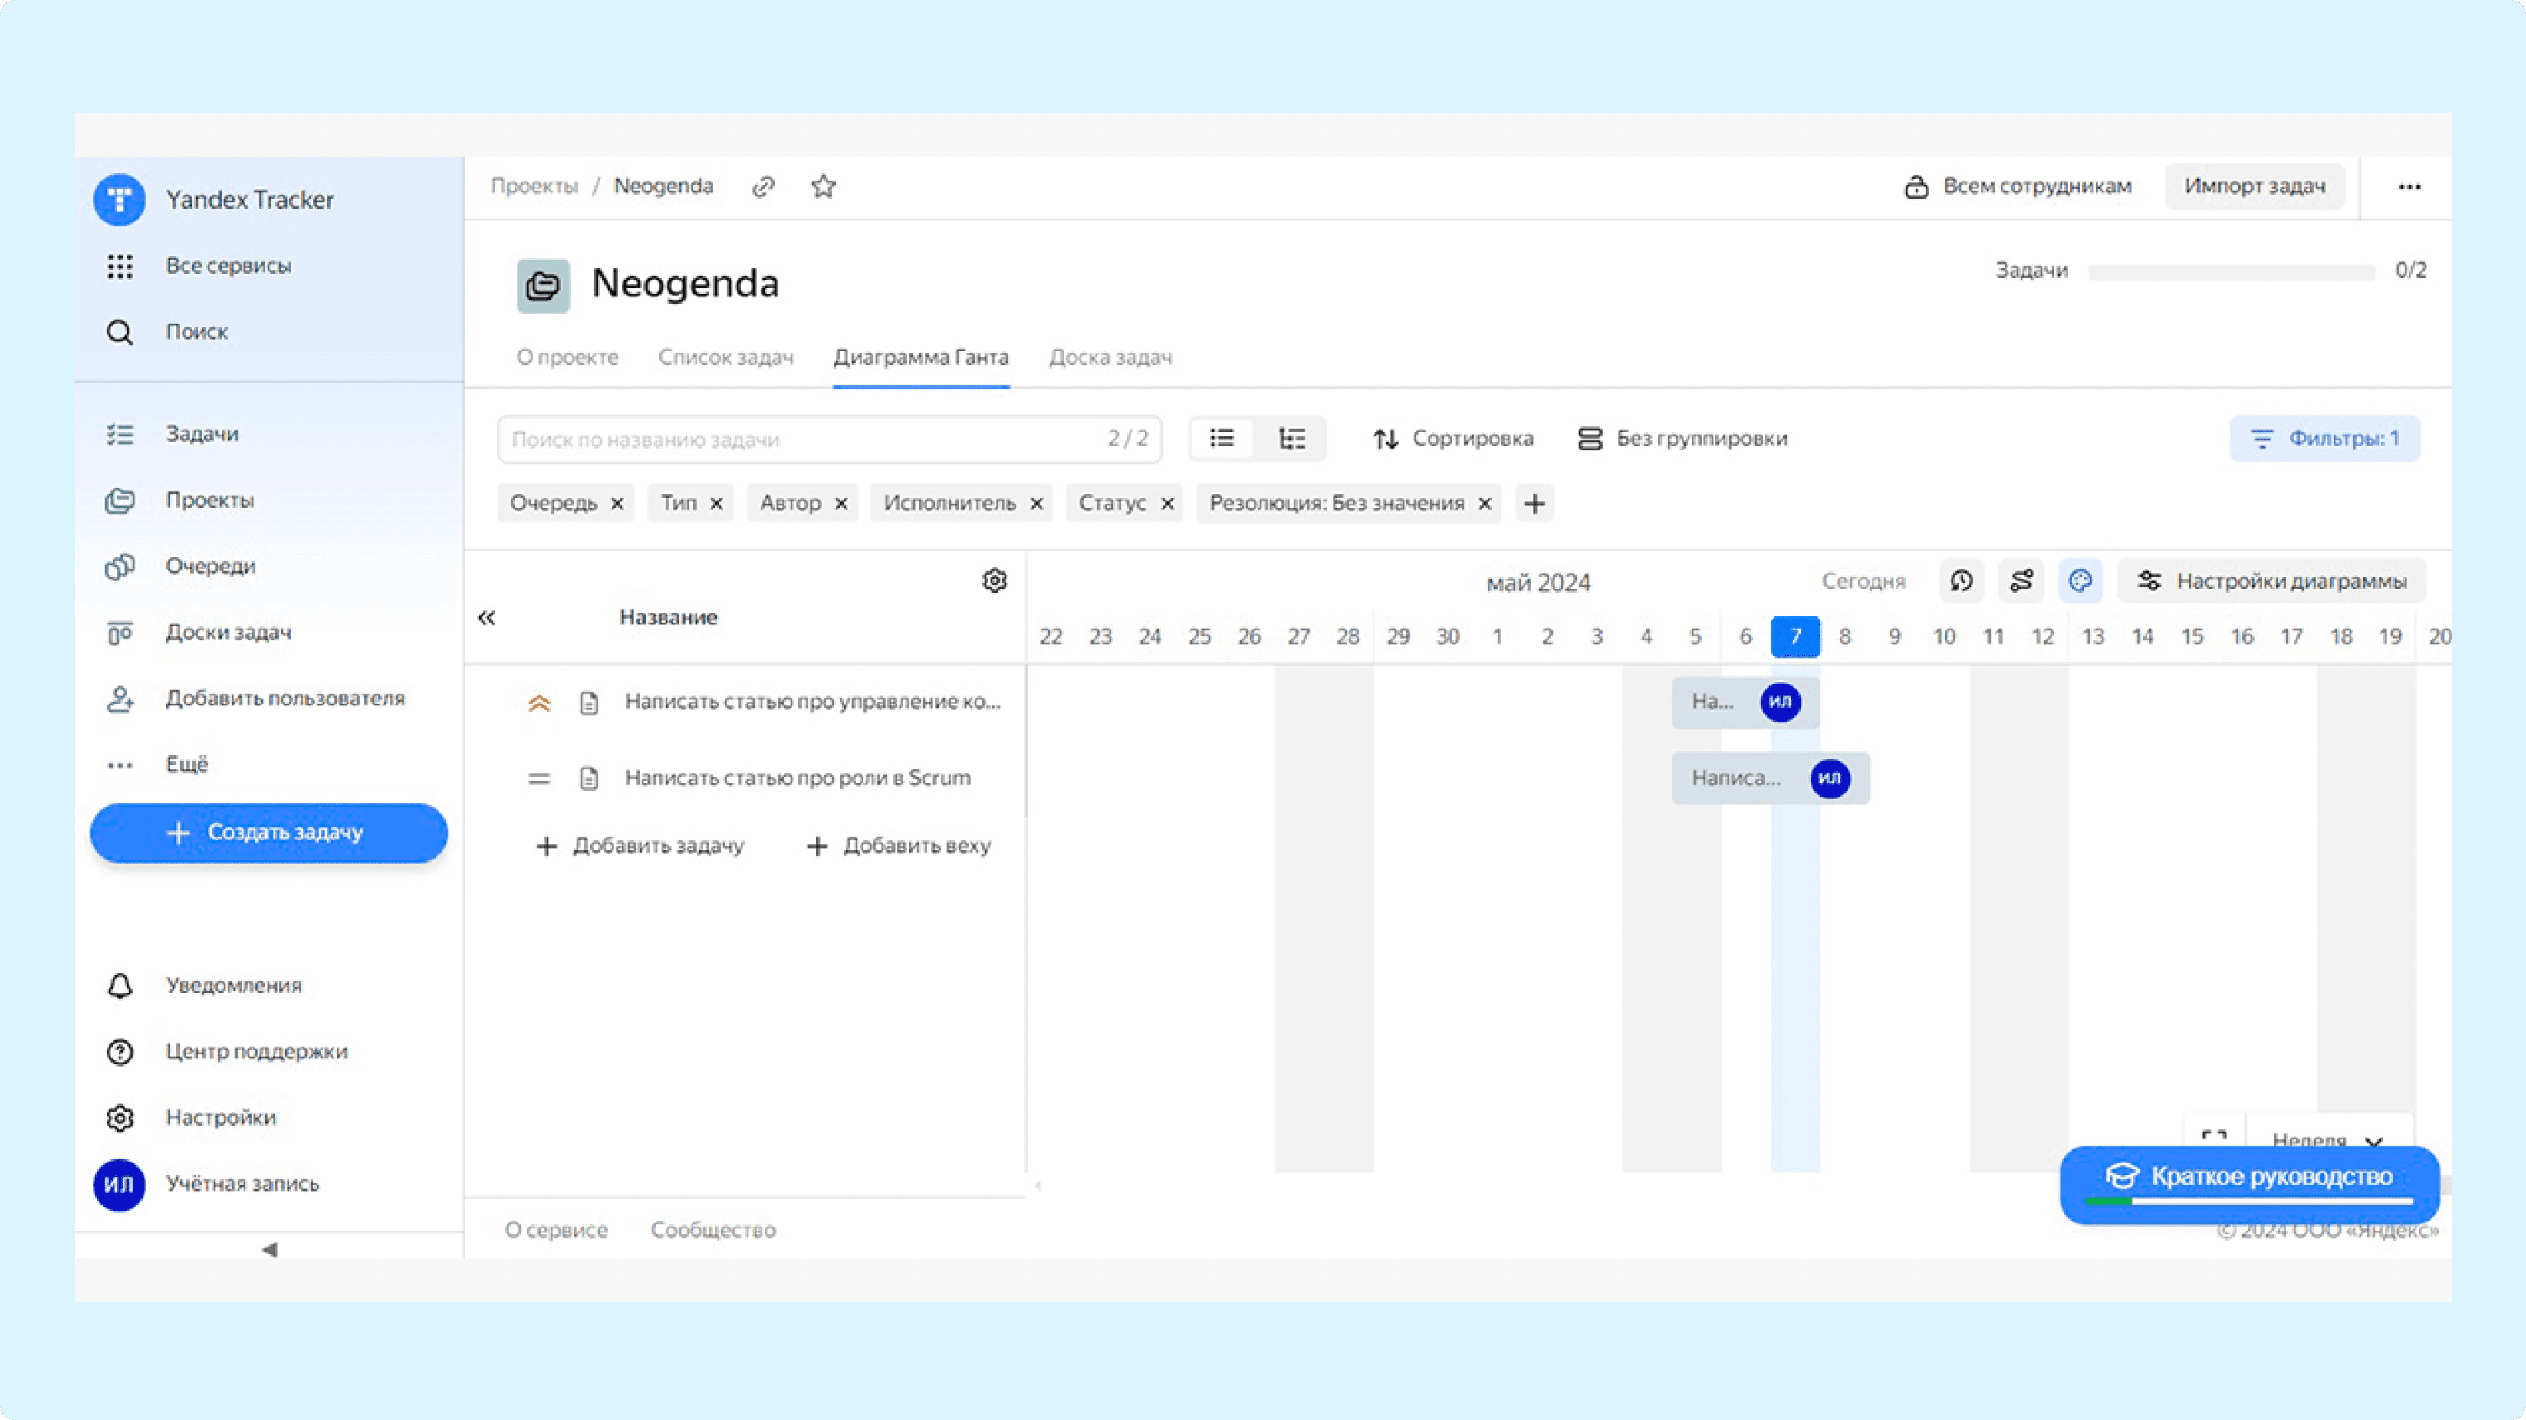This screenshot has height=1420, width=2526.
Task: Click the Yandex Tracker logo icon
Action: click(120, 200)
